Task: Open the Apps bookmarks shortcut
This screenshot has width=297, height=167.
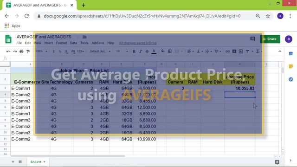Action: pyautogui.click(x=13, y=26)
